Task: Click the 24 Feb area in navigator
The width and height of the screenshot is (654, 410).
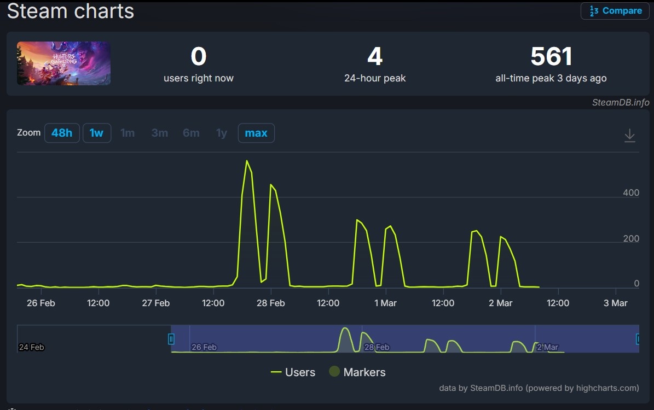Action: [32, 347]
